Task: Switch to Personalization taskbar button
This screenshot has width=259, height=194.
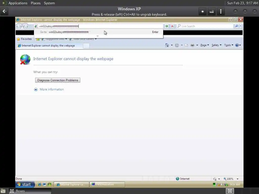Action: point(107,184)
